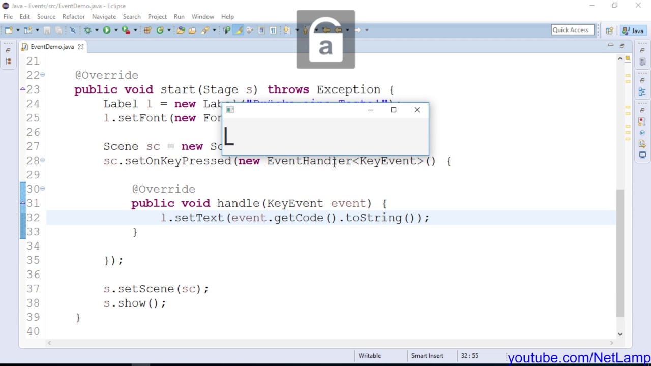
Task: Collapse fold at line 30
Action: click(42, 189)
